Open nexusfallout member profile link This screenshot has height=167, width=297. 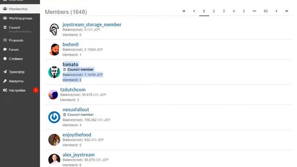point(76,109)
